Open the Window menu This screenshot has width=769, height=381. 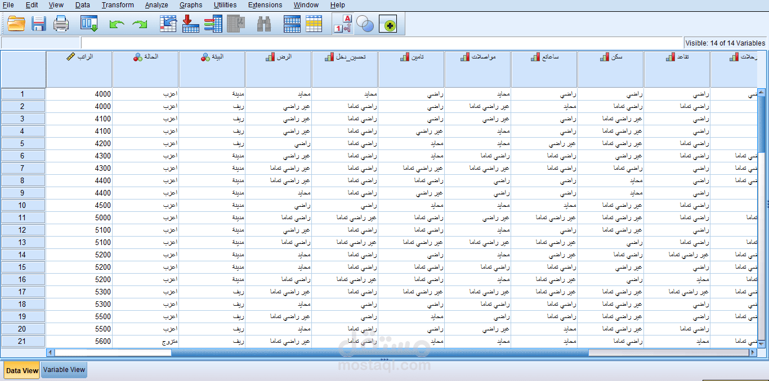pyautogui.click(x=306, y=5)
